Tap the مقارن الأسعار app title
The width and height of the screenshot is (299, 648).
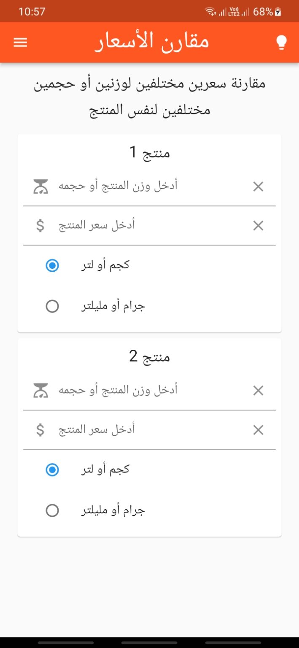[152, 42]
